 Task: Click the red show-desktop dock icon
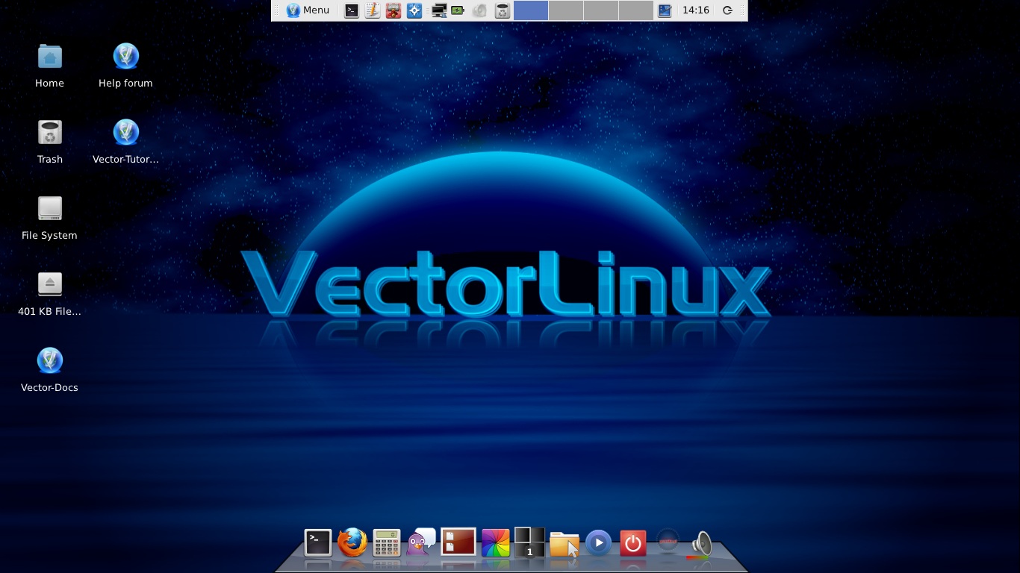[x=458, y=542]
